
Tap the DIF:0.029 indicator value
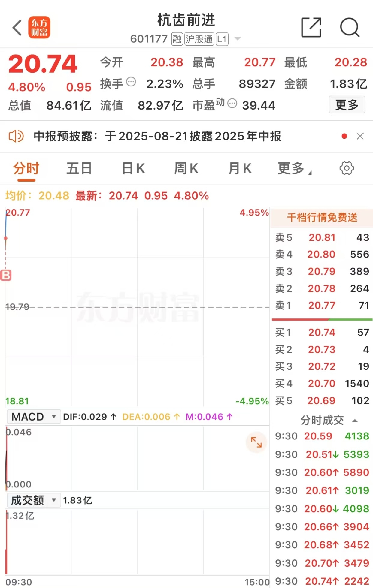point(89,417)
